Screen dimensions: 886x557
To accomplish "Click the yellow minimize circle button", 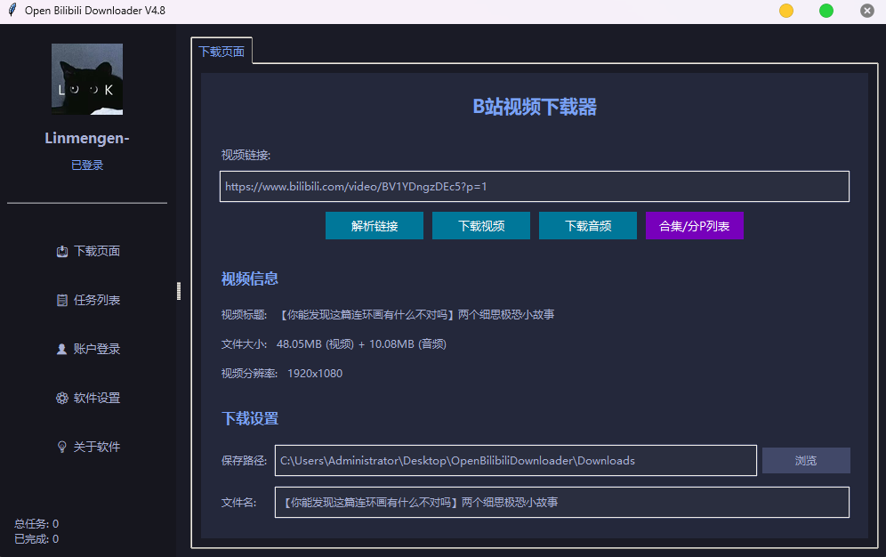I will 786,11.
